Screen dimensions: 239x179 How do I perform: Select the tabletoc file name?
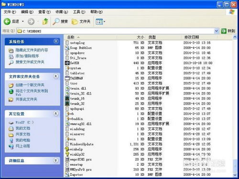pos(77,73)
